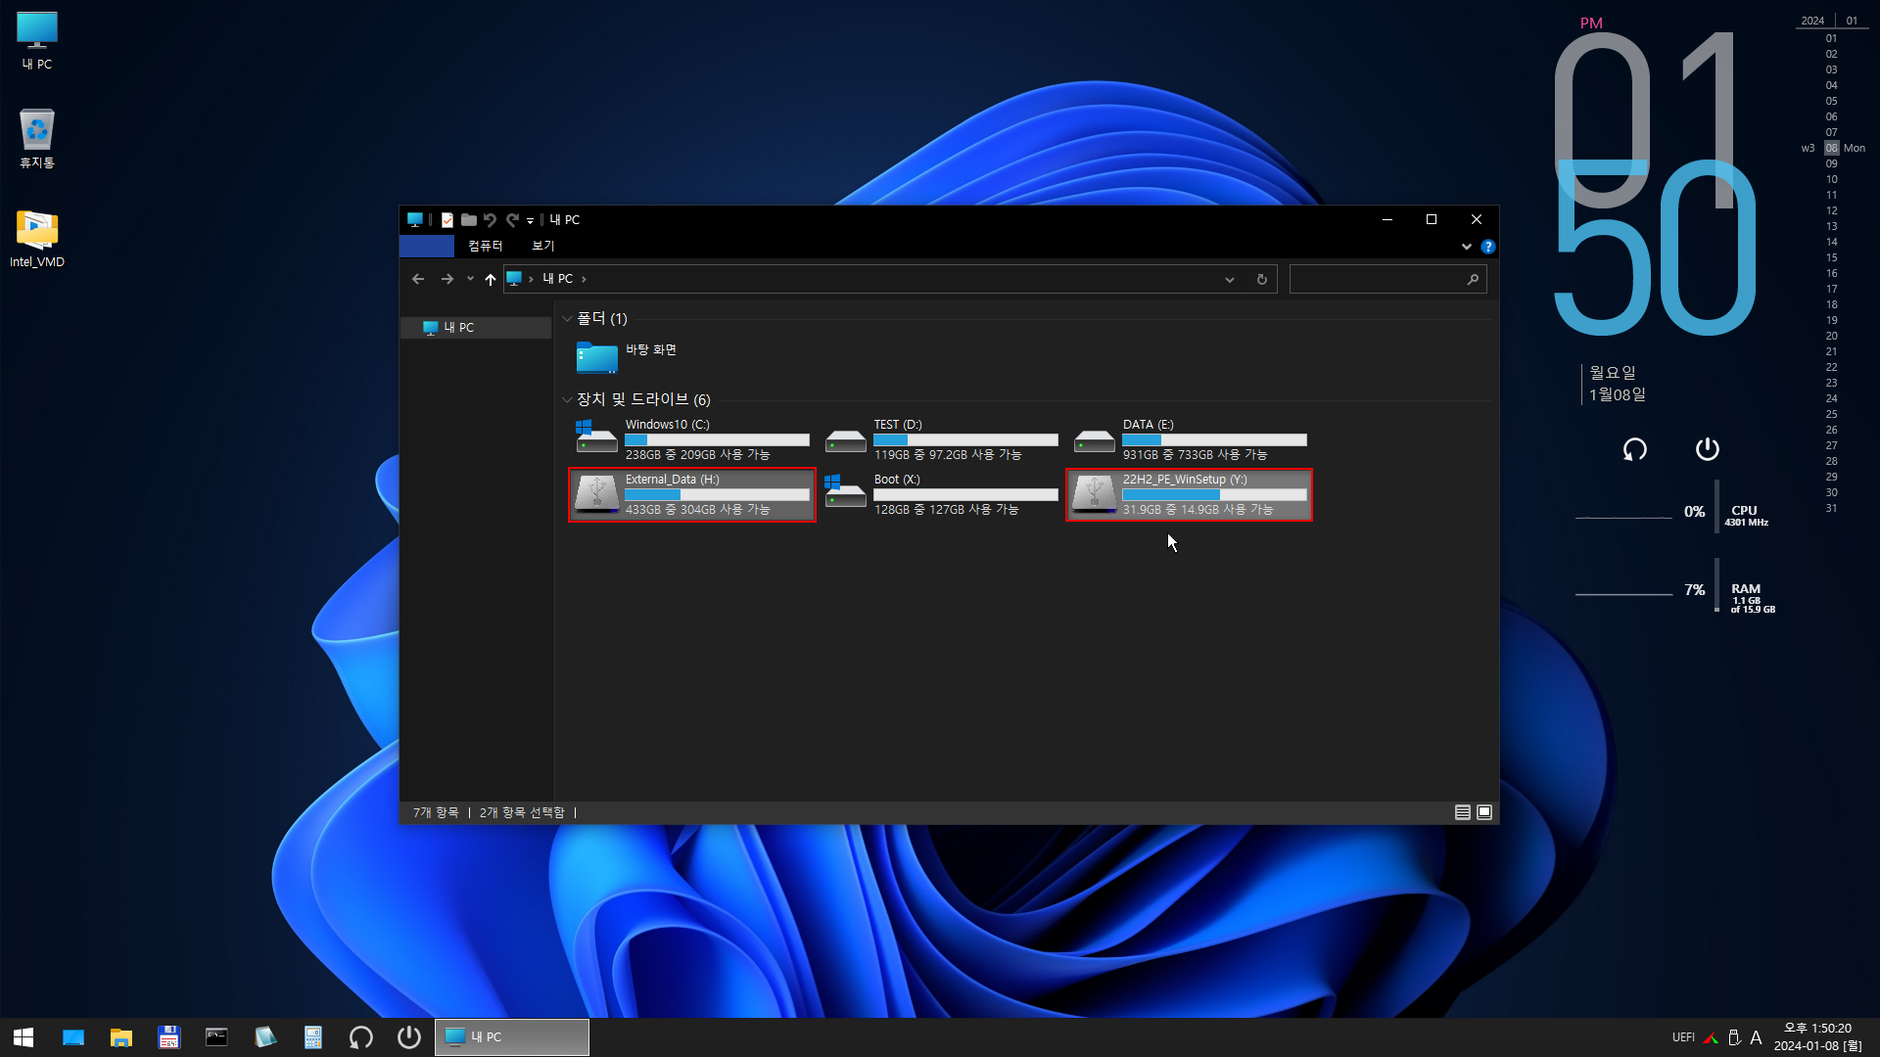The height and width of the screenshot is (1057, 1880).
Task: Click the 내 PC desktop shortcut
Action: tap(37, 41)
